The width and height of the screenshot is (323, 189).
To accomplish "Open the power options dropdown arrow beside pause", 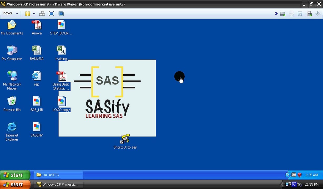I will pos(34,14).
